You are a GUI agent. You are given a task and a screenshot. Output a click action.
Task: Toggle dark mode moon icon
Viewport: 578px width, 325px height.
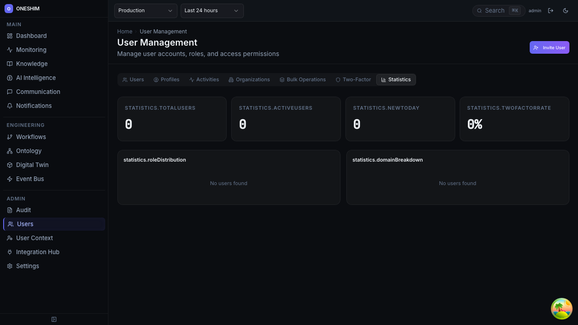(x=565, y=10)
